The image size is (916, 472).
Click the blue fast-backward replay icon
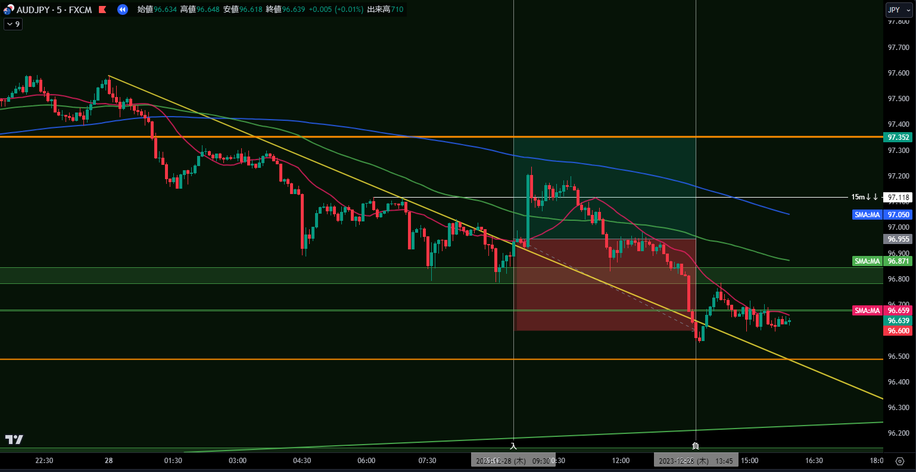(x=123, y=10)
